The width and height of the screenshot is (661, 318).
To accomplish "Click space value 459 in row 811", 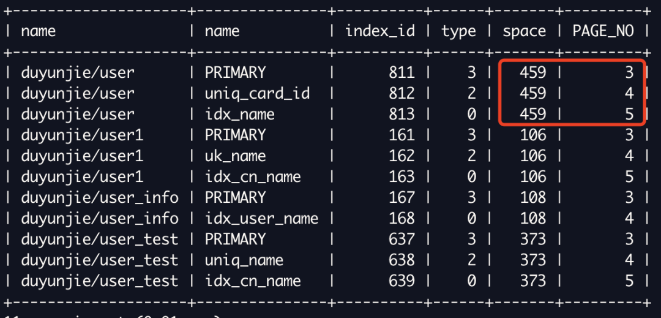I will [533, 72].
